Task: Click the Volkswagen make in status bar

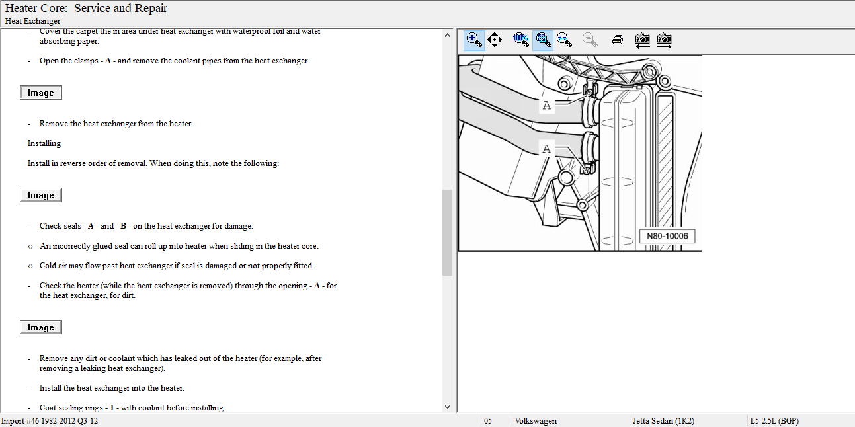Action: (x=536, y=421)
